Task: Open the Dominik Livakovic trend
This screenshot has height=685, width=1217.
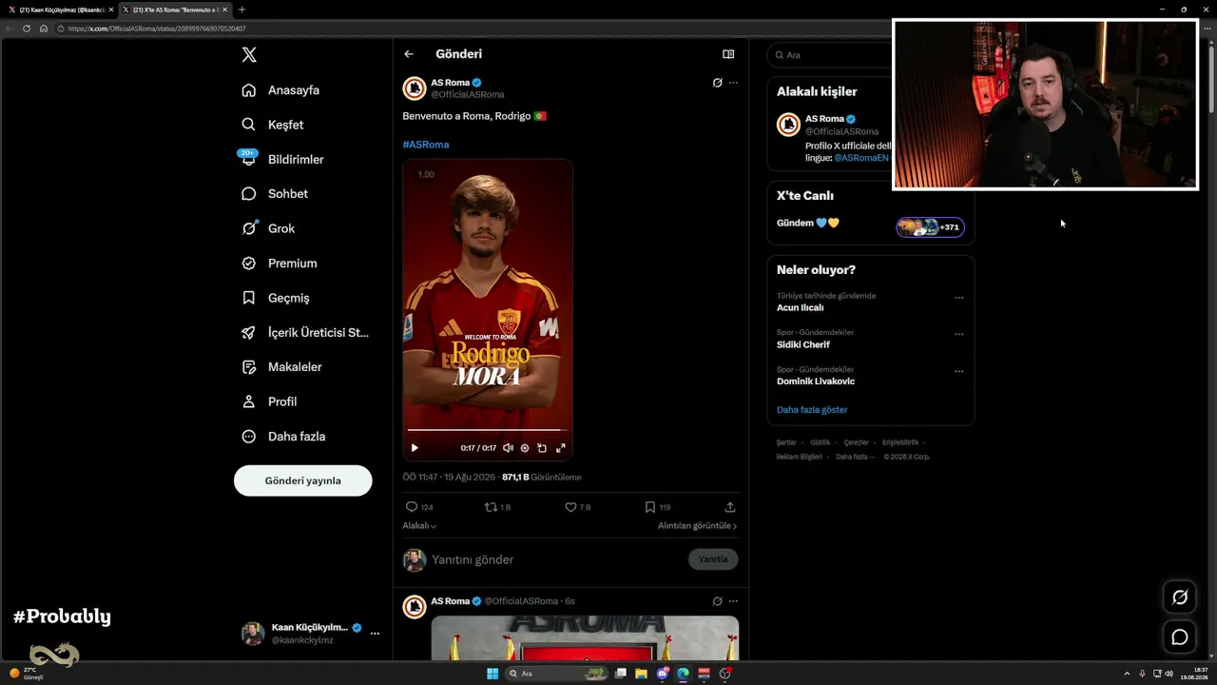Action: coord(816,382)
